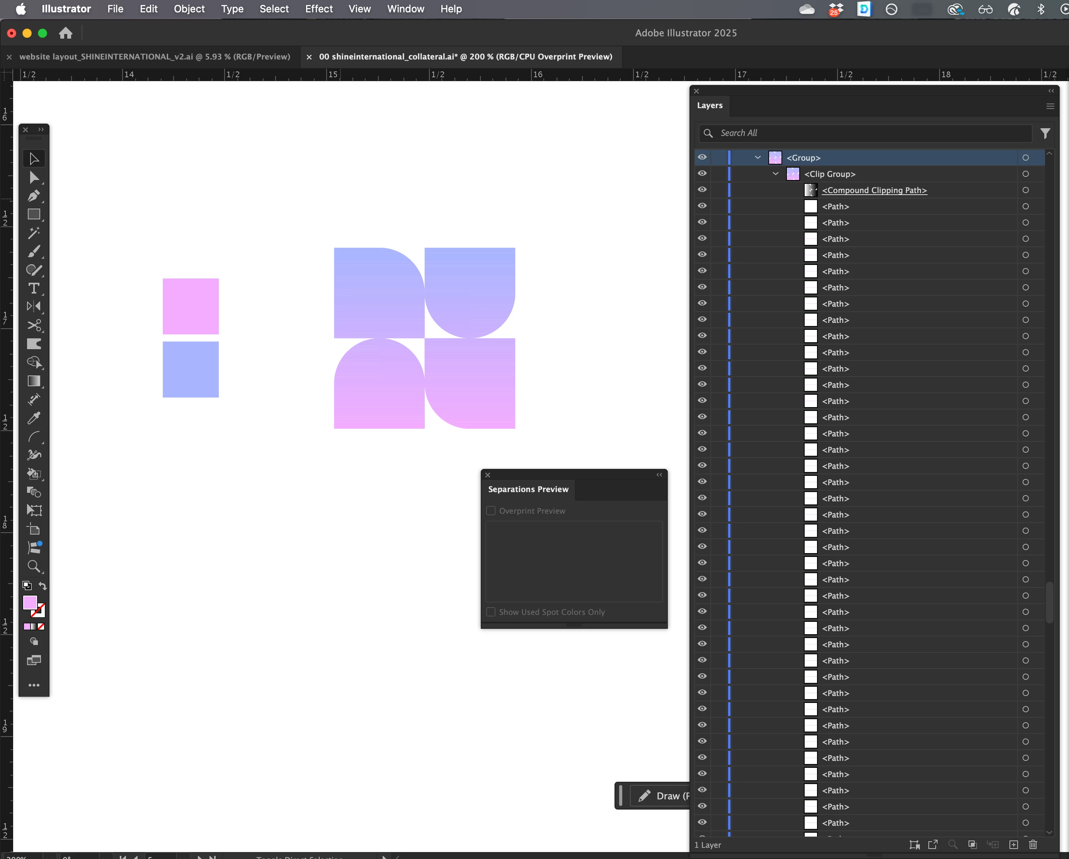Select the Scissors tool

coord(34,326)
